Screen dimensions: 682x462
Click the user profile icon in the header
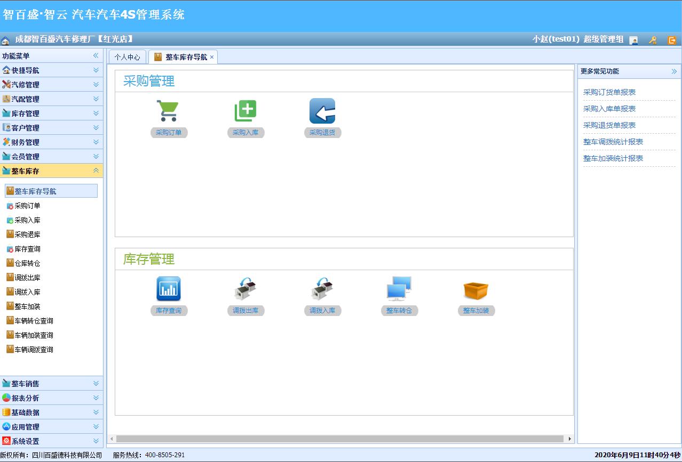[x=633, y=40]
